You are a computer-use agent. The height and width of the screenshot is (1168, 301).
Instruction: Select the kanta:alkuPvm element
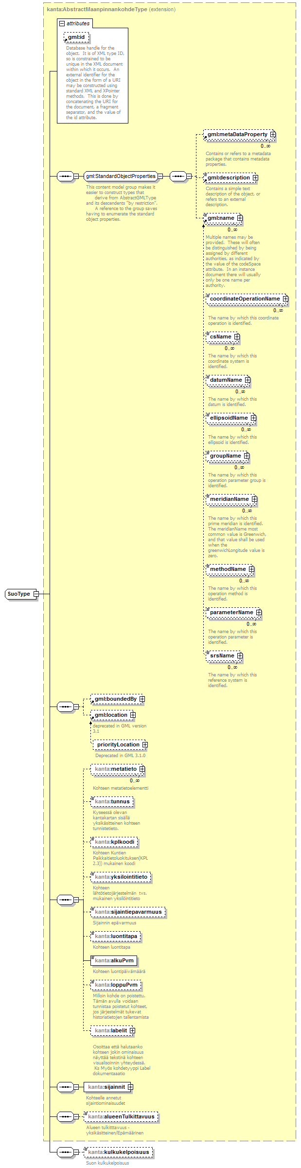[114, 960]
